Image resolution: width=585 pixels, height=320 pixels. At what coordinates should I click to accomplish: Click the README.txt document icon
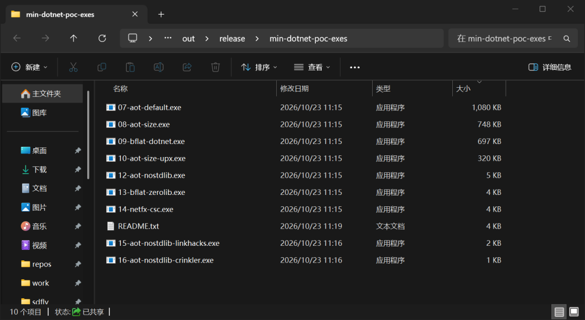tap(110, 226)
